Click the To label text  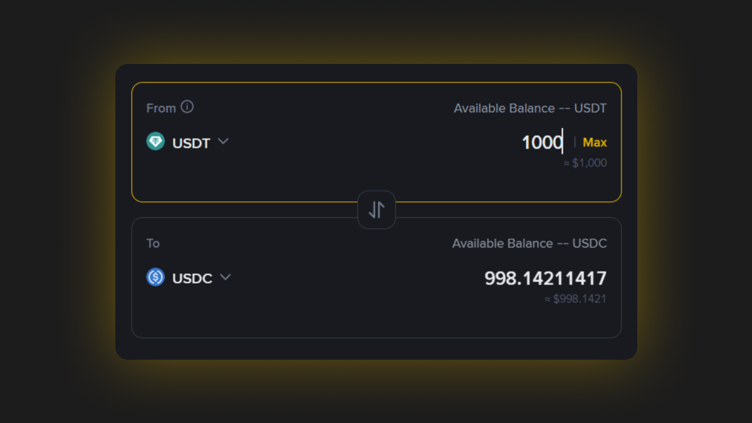153,244
